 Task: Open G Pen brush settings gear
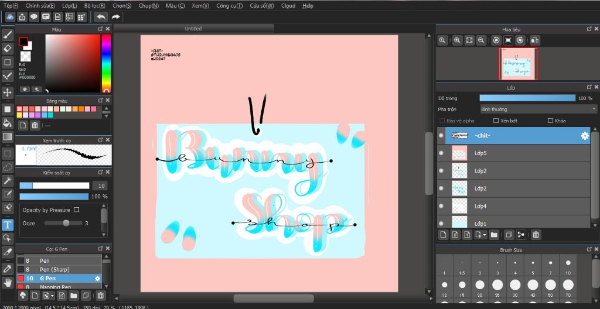click(97, 279)
